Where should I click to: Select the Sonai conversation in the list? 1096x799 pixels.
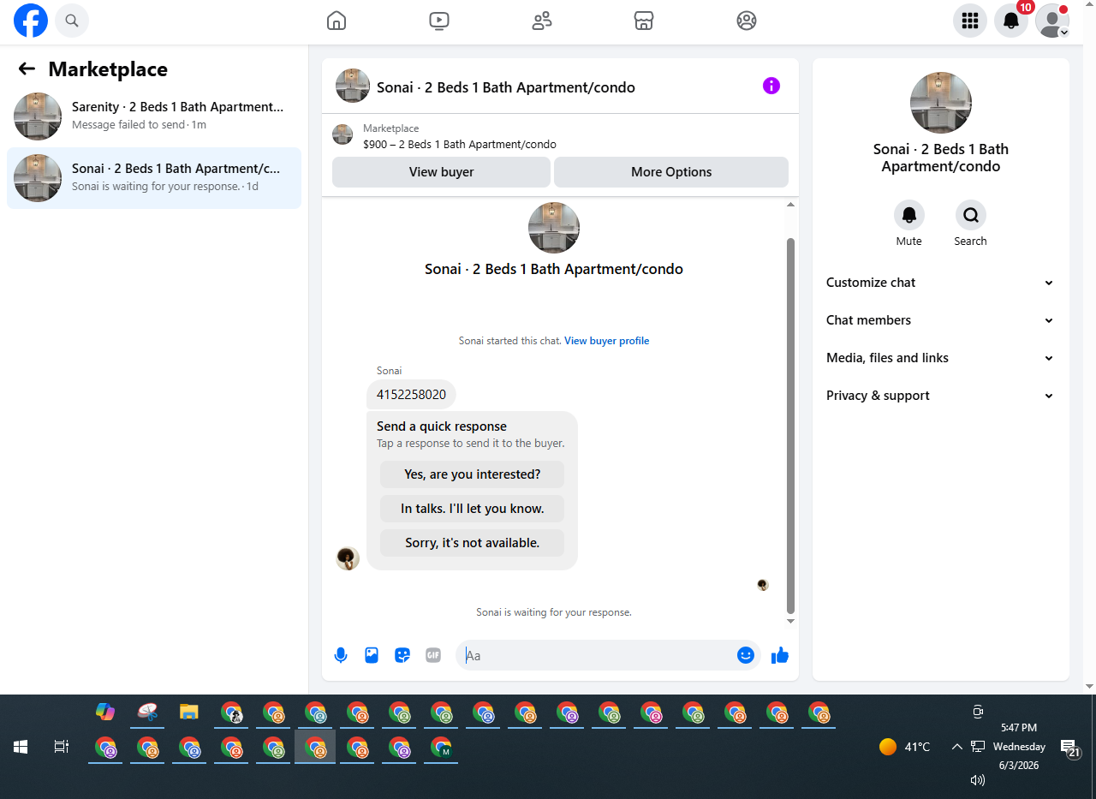click(154, 178)
